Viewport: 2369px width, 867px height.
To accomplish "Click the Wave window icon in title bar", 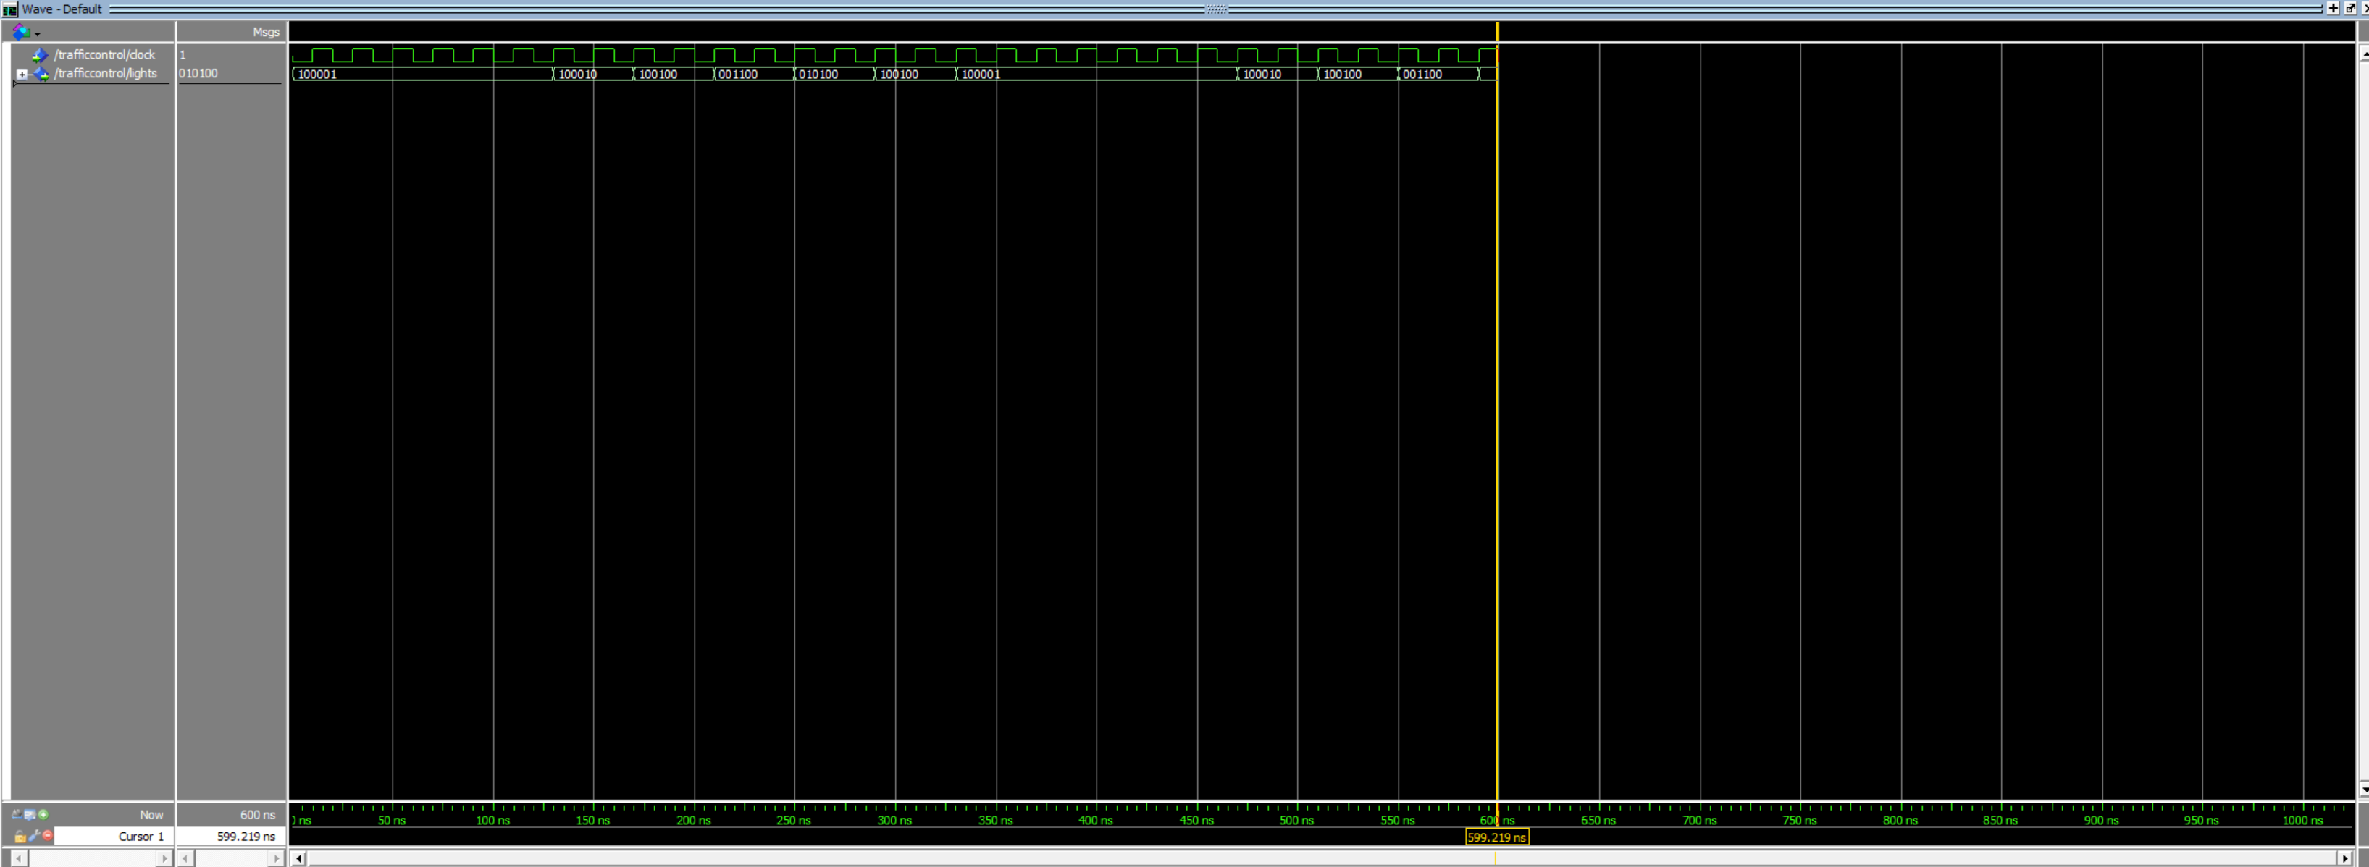I will pos(9,9).
